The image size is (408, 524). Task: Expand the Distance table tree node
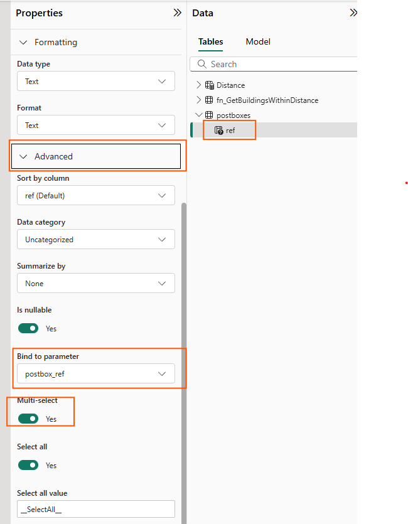pyautogui.click(x=199, y=85)
